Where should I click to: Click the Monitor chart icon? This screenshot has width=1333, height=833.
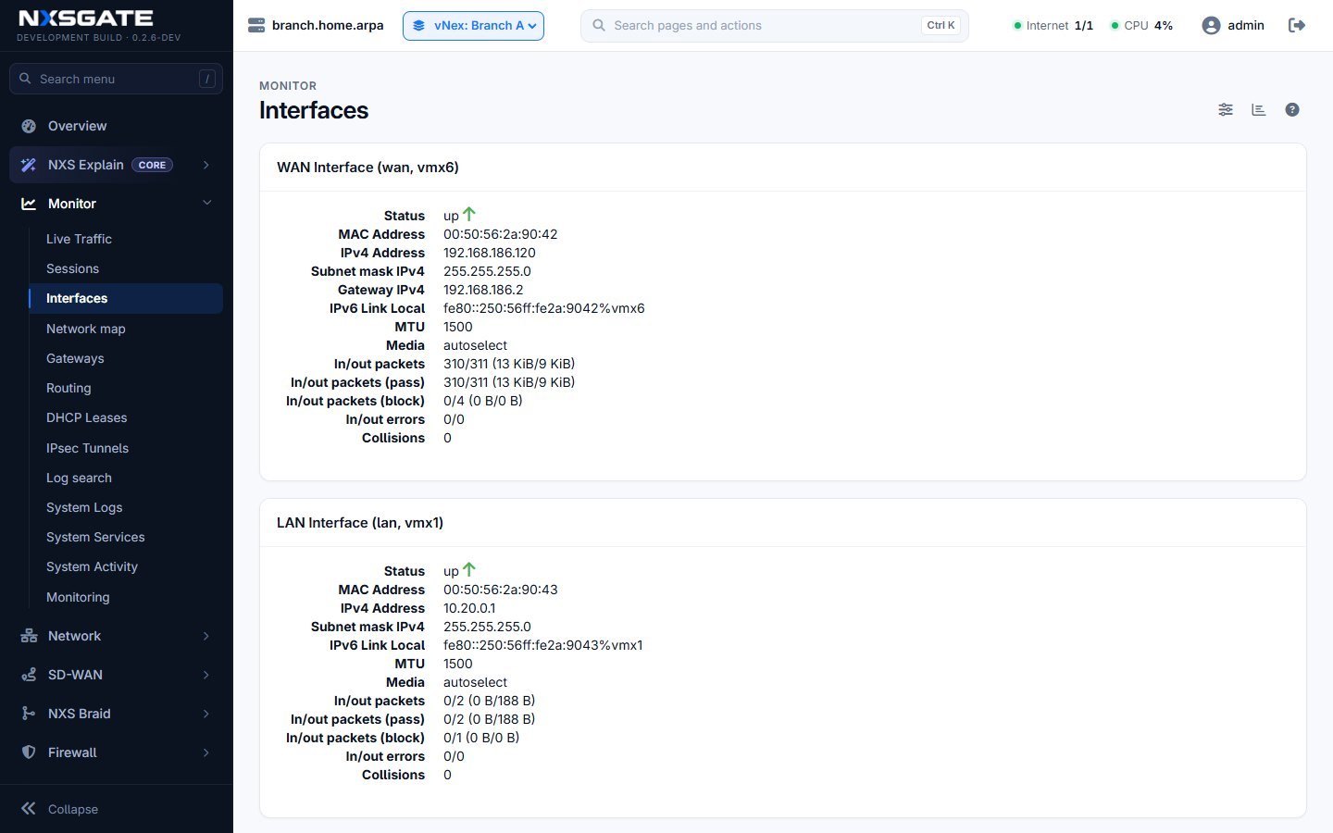(x=29, y=204)
